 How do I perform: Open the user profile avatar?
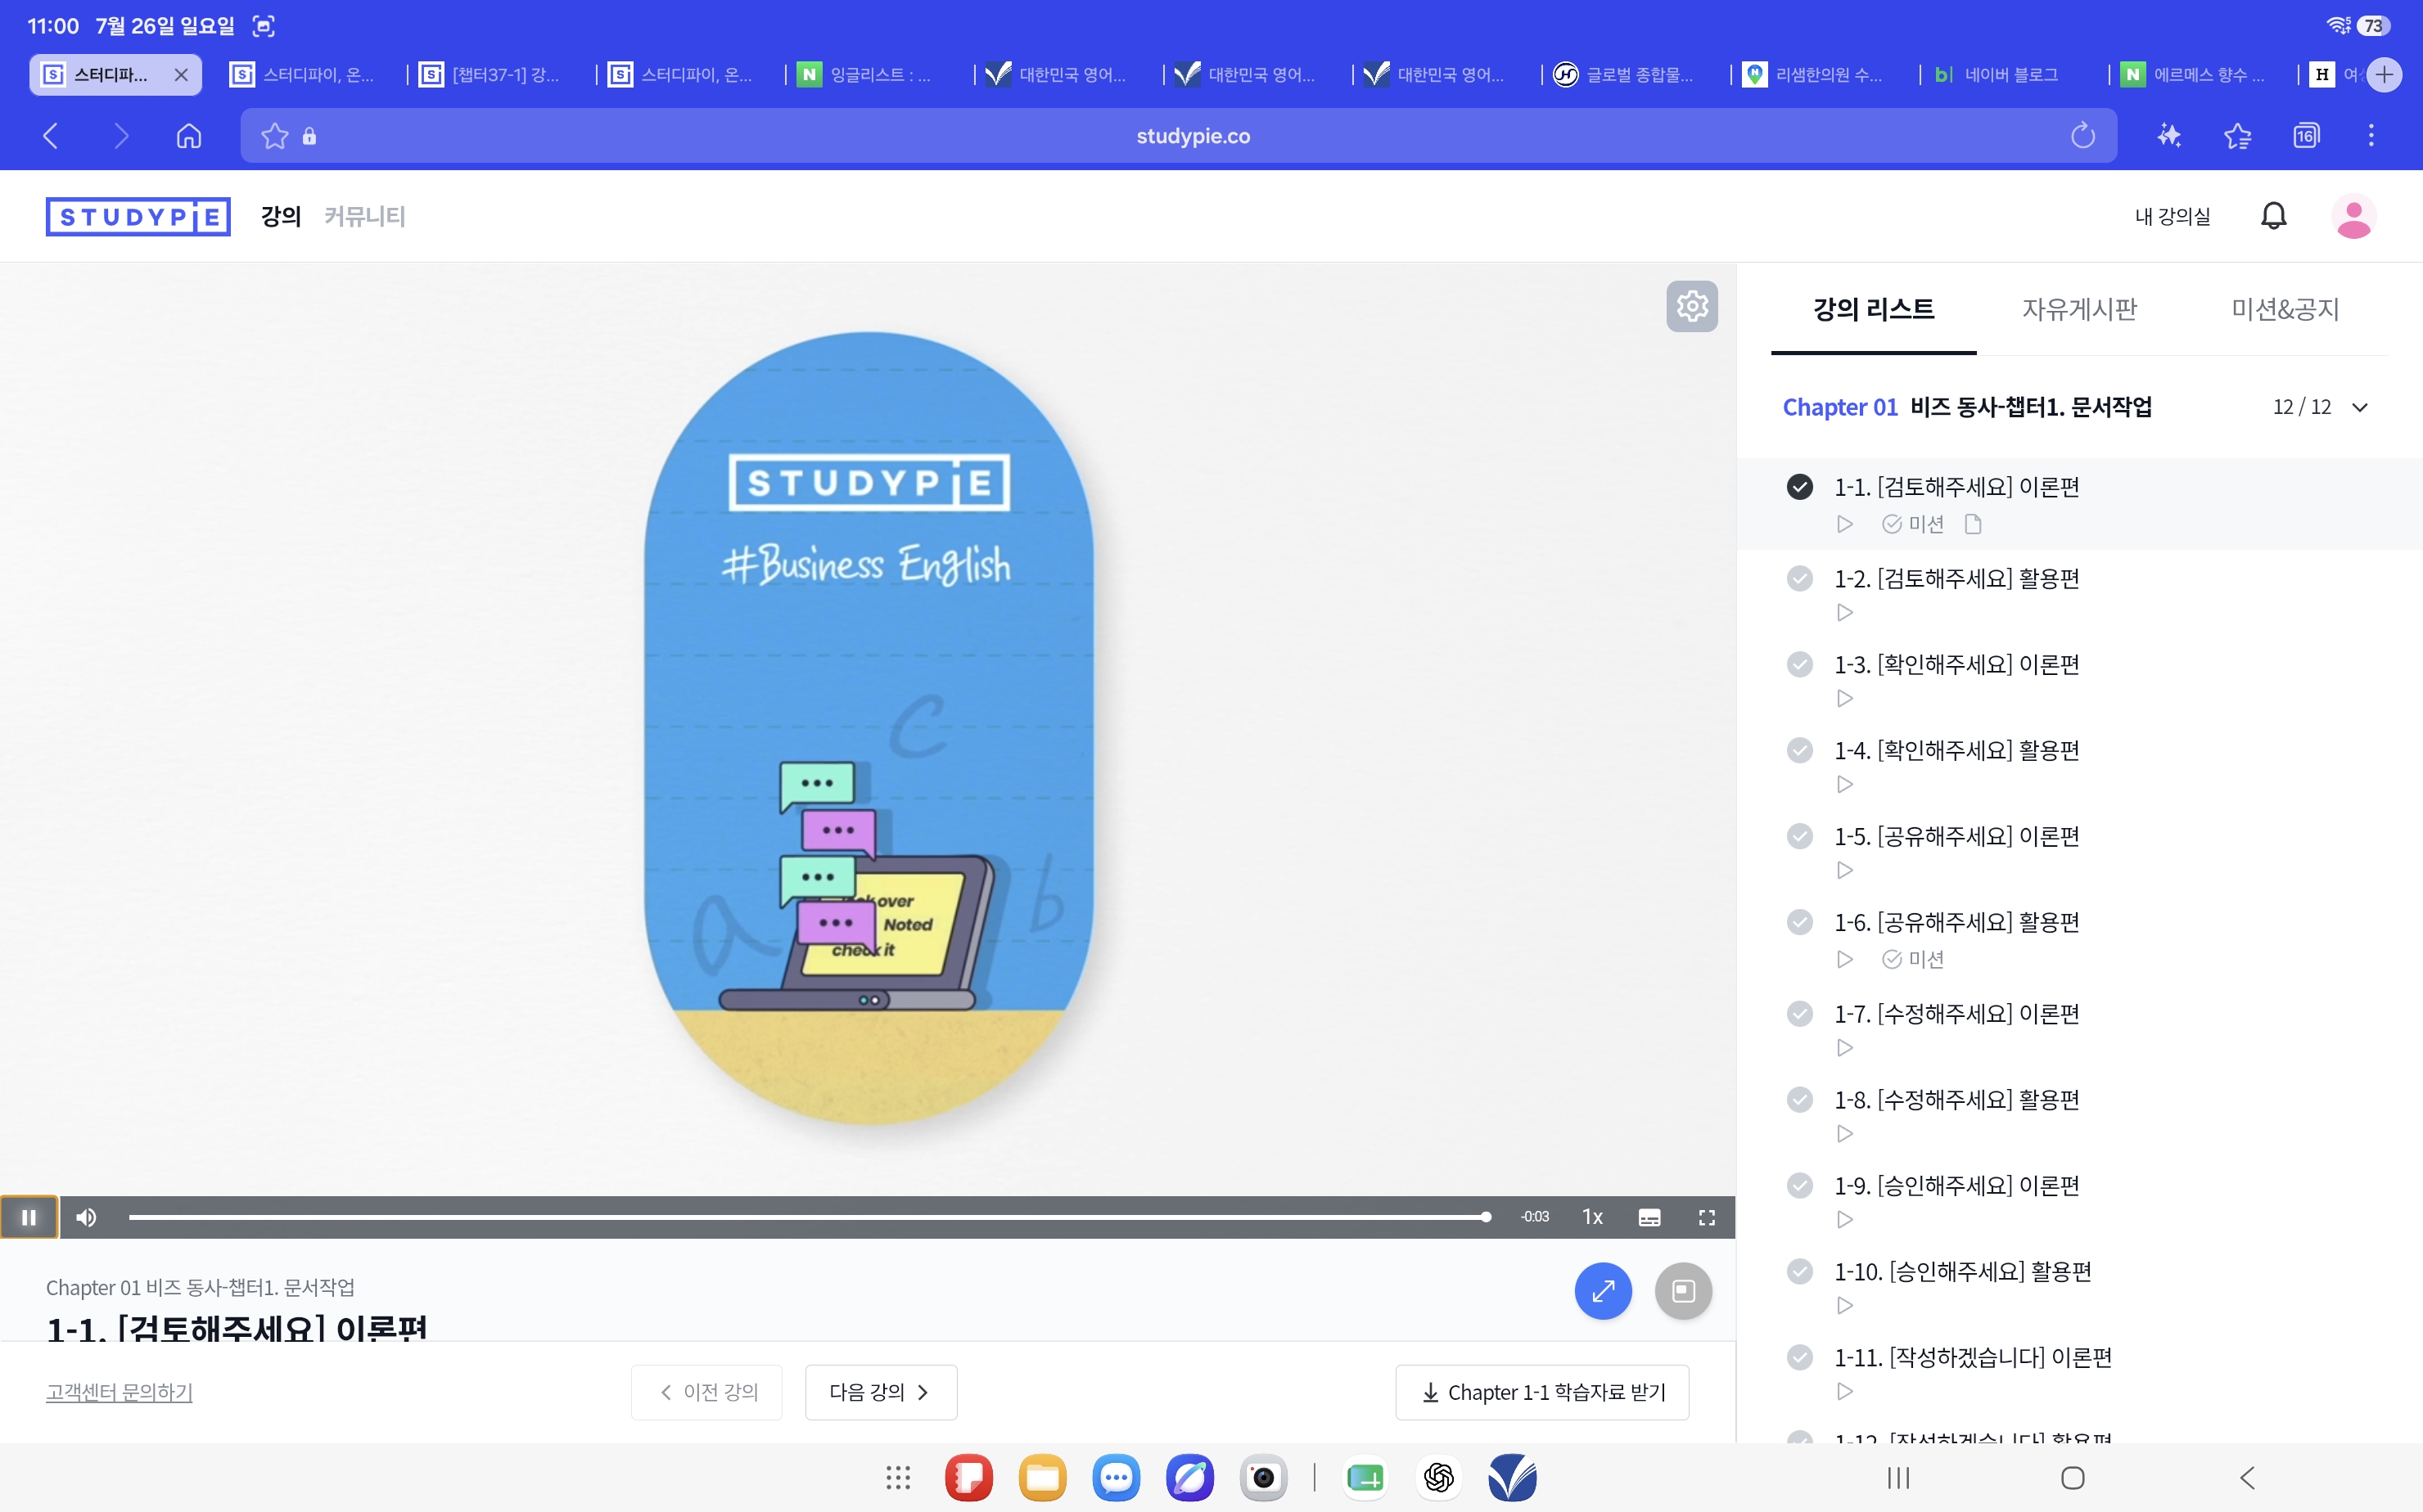click(x=2353, y=216)
